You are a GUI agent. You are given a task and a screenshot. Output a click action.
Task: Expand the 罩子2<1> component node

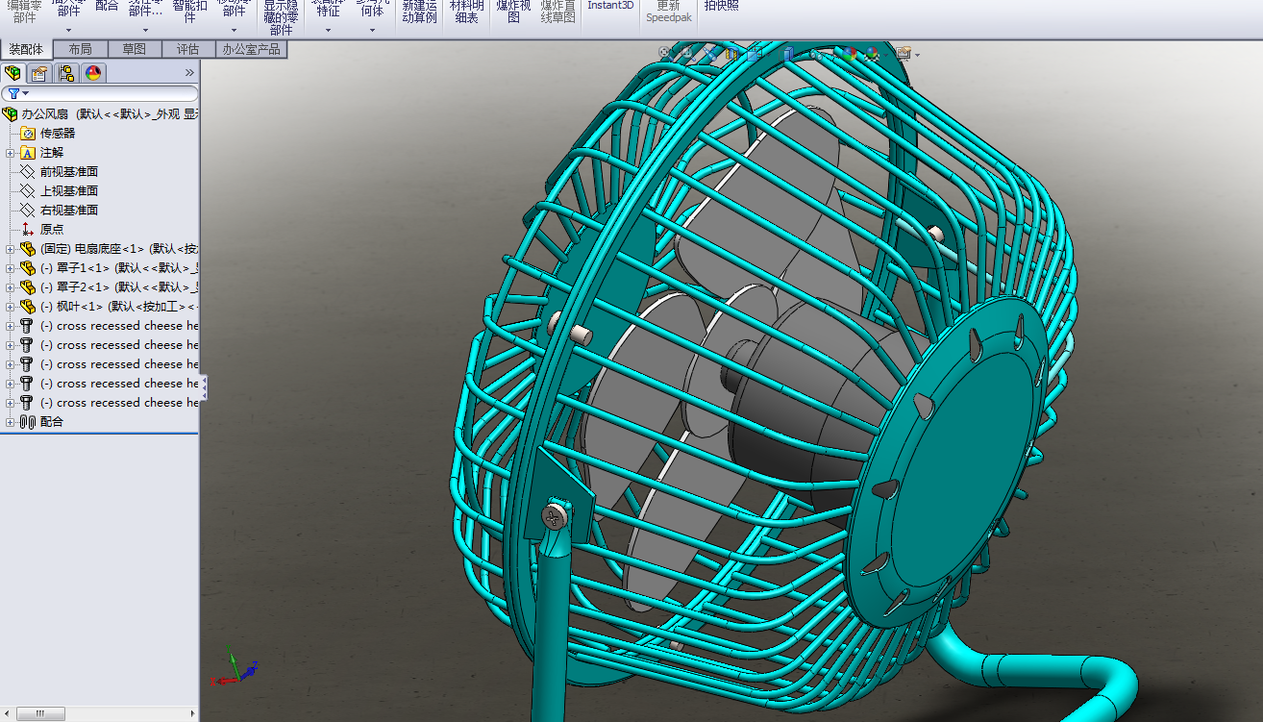click(x=11, y=287)
